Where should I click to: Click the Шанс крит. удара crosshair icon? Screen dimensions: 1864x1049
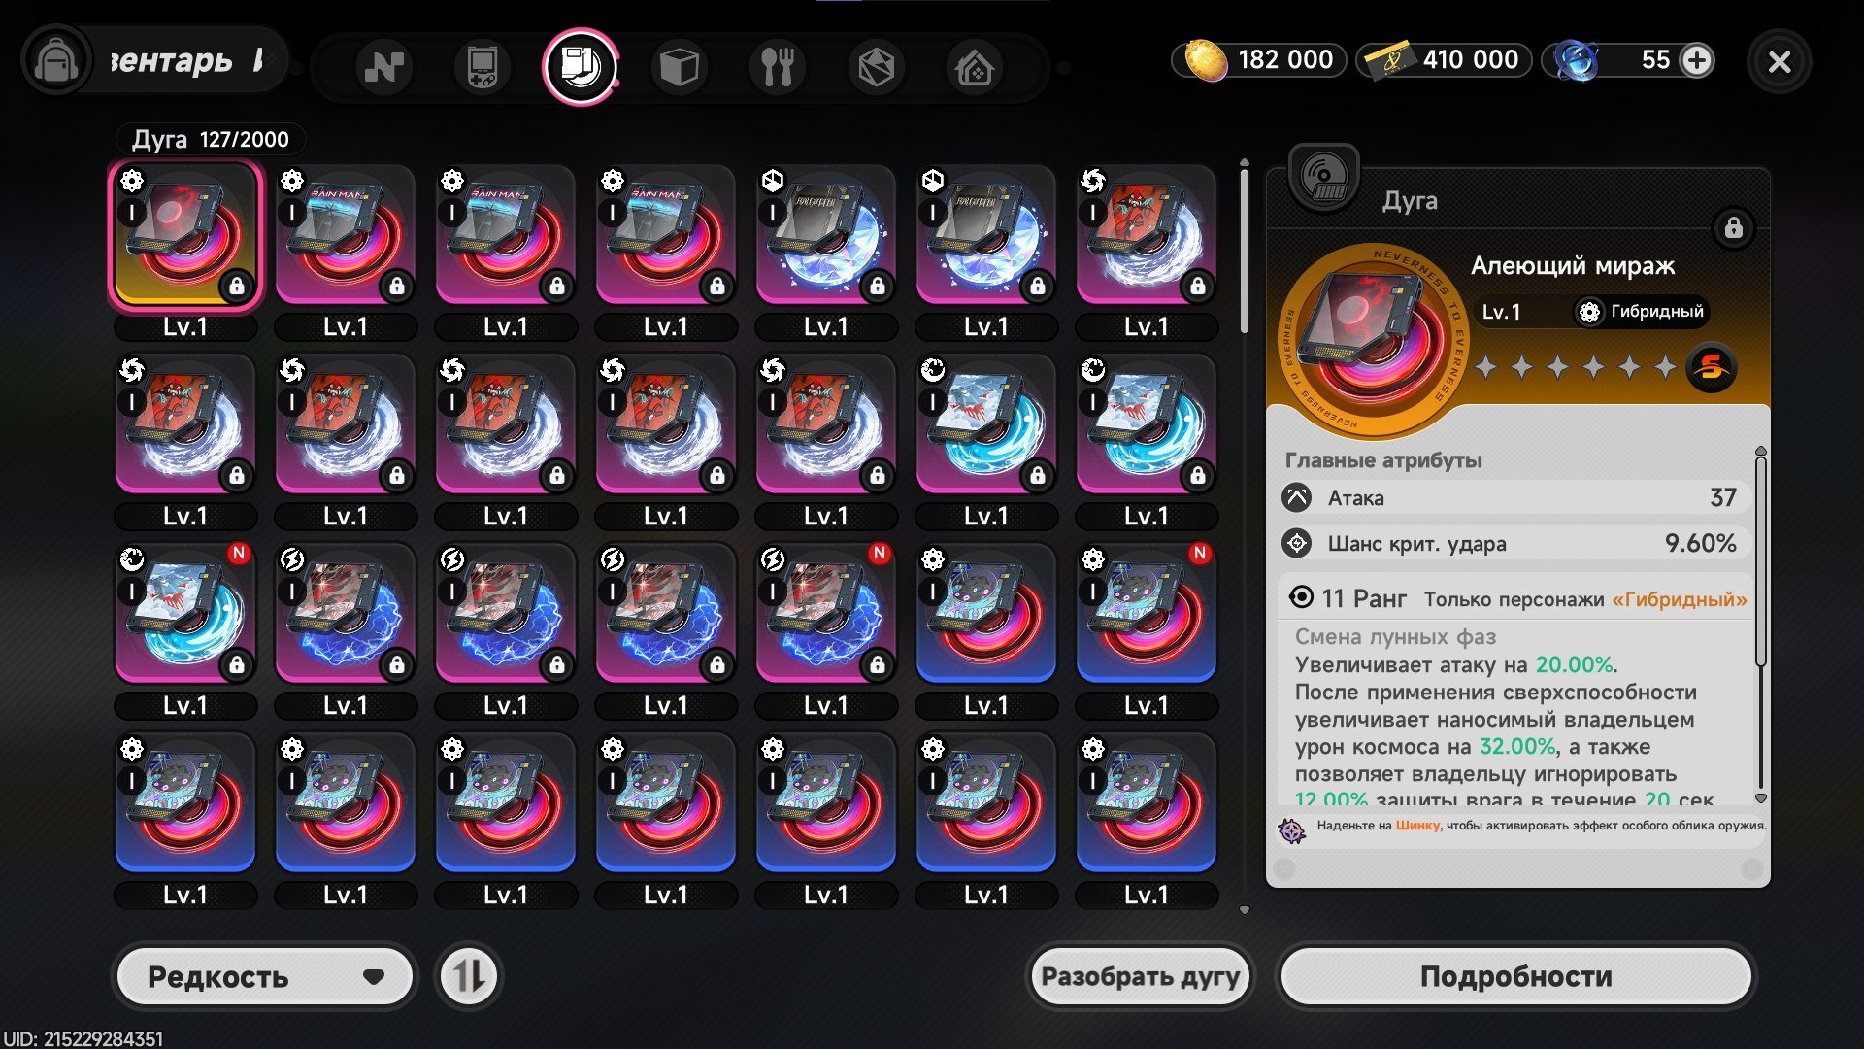pos(1296,543)
